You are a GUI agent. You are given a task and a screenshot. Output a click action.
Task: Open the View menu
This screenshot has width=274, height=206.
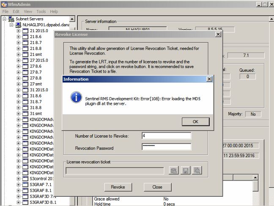[x=28, y=11]
